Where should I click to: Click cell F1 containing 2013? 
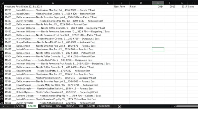click(x=170, y=7)
